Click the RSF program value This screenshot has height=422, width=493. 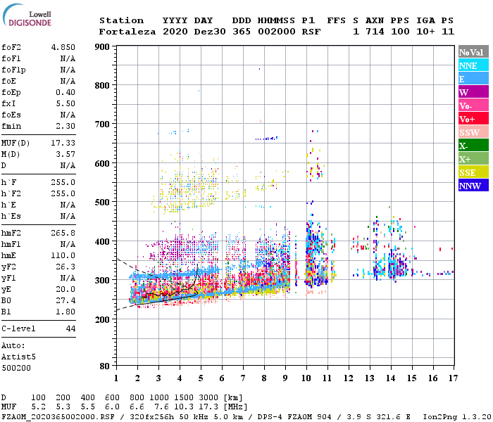(311, 32)
